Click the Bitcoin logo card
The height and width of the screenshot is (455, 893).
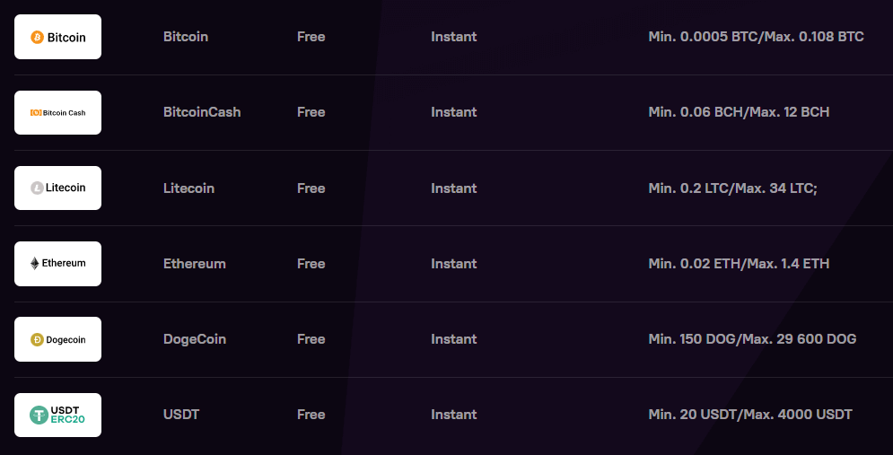coord(57,37)
